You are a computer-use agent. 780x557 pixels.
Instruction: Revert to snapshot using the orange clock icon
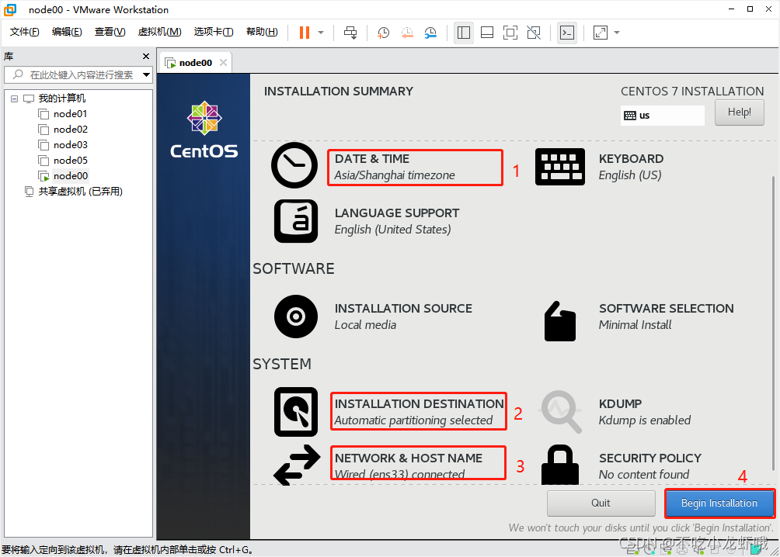[407, 33]
